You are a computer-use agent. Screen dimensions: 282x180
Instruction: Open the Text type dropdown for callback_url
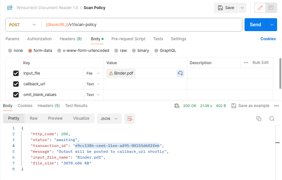pos(93,84)
